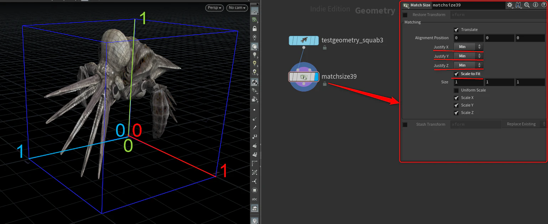The image size is (548, 224).
Task: Click the padlock icon in viewport toolbar
Action: point(255,28)
